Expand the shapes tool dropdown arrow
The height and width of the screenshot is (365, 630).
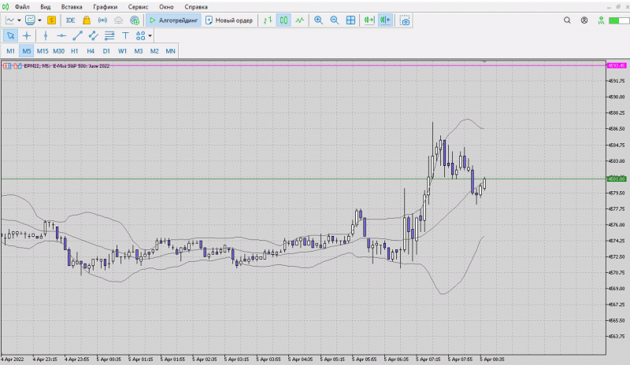[x=150, y=35]
